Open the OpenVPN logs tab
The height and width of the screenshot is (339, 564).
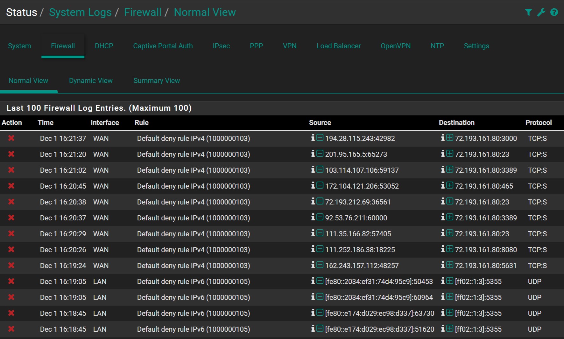(395, 46)
